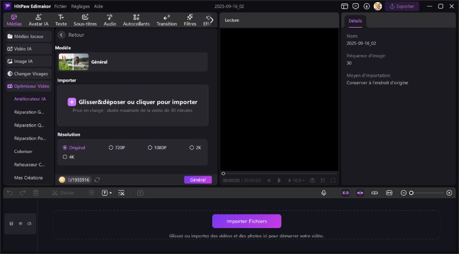459x254 pixels.
Task: Switch to the Sous-titres tab
Action: [x=85, y=20]
